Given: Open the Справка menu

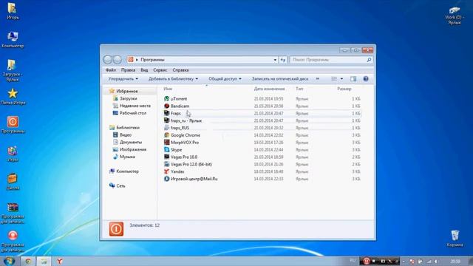Looking at the screenshot, I should (180, 70).
